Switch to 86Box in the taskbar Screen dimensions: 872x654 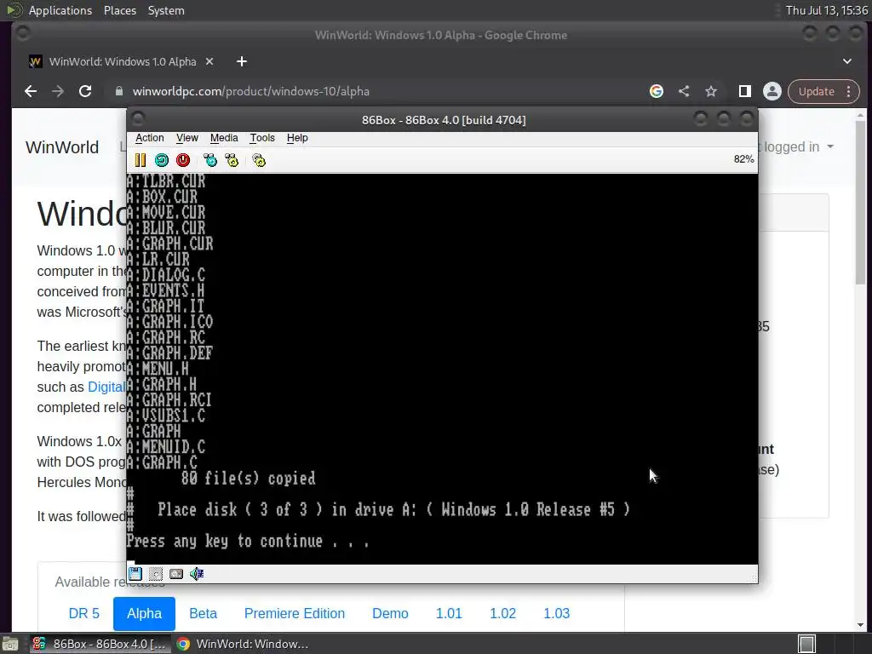click(100, 644)
